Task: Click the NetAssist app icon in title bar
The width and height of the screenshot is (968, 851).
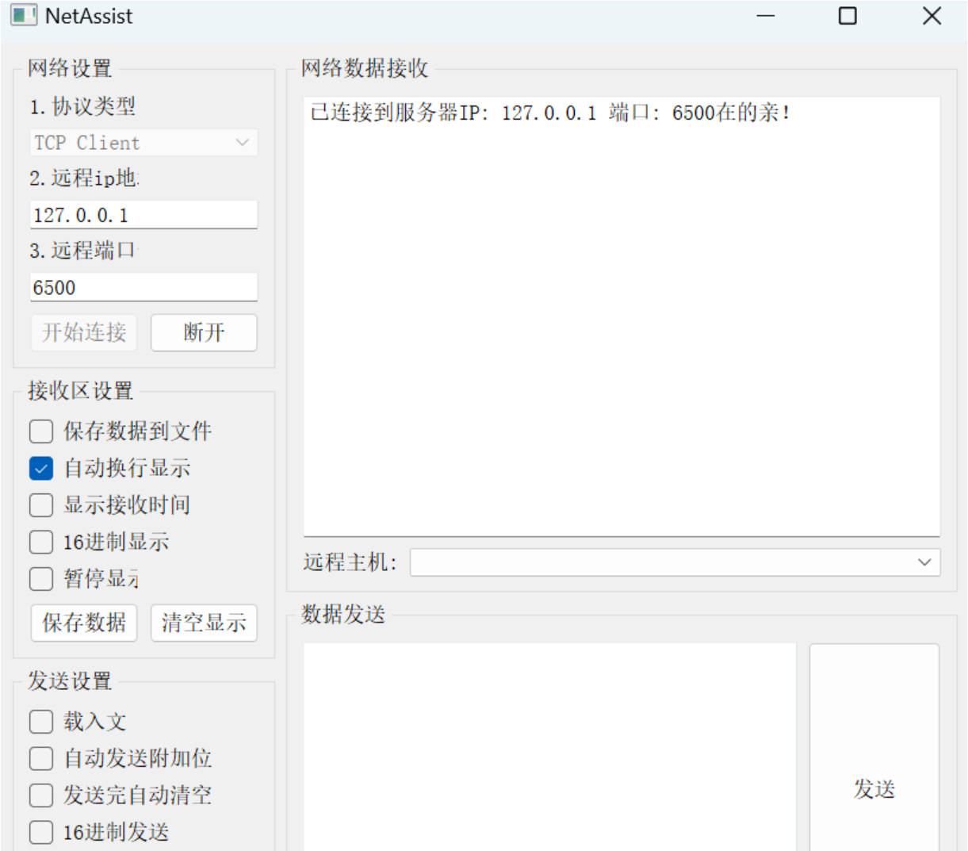Action: tap(23, 15)
